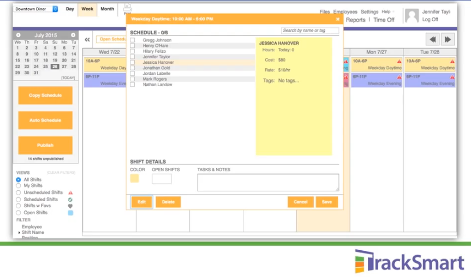
Task: Click the double-left collapse chevron icon
Action: [x=87, y=40]
